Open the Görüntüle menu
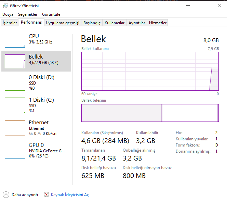This screenshot has width=227, height=203. pyautogui.click(x=51, y=14)
